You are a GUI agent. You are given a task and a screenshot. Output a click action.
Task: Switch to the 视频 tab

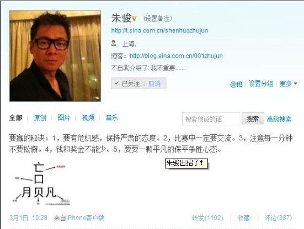(x=88, y=118)
